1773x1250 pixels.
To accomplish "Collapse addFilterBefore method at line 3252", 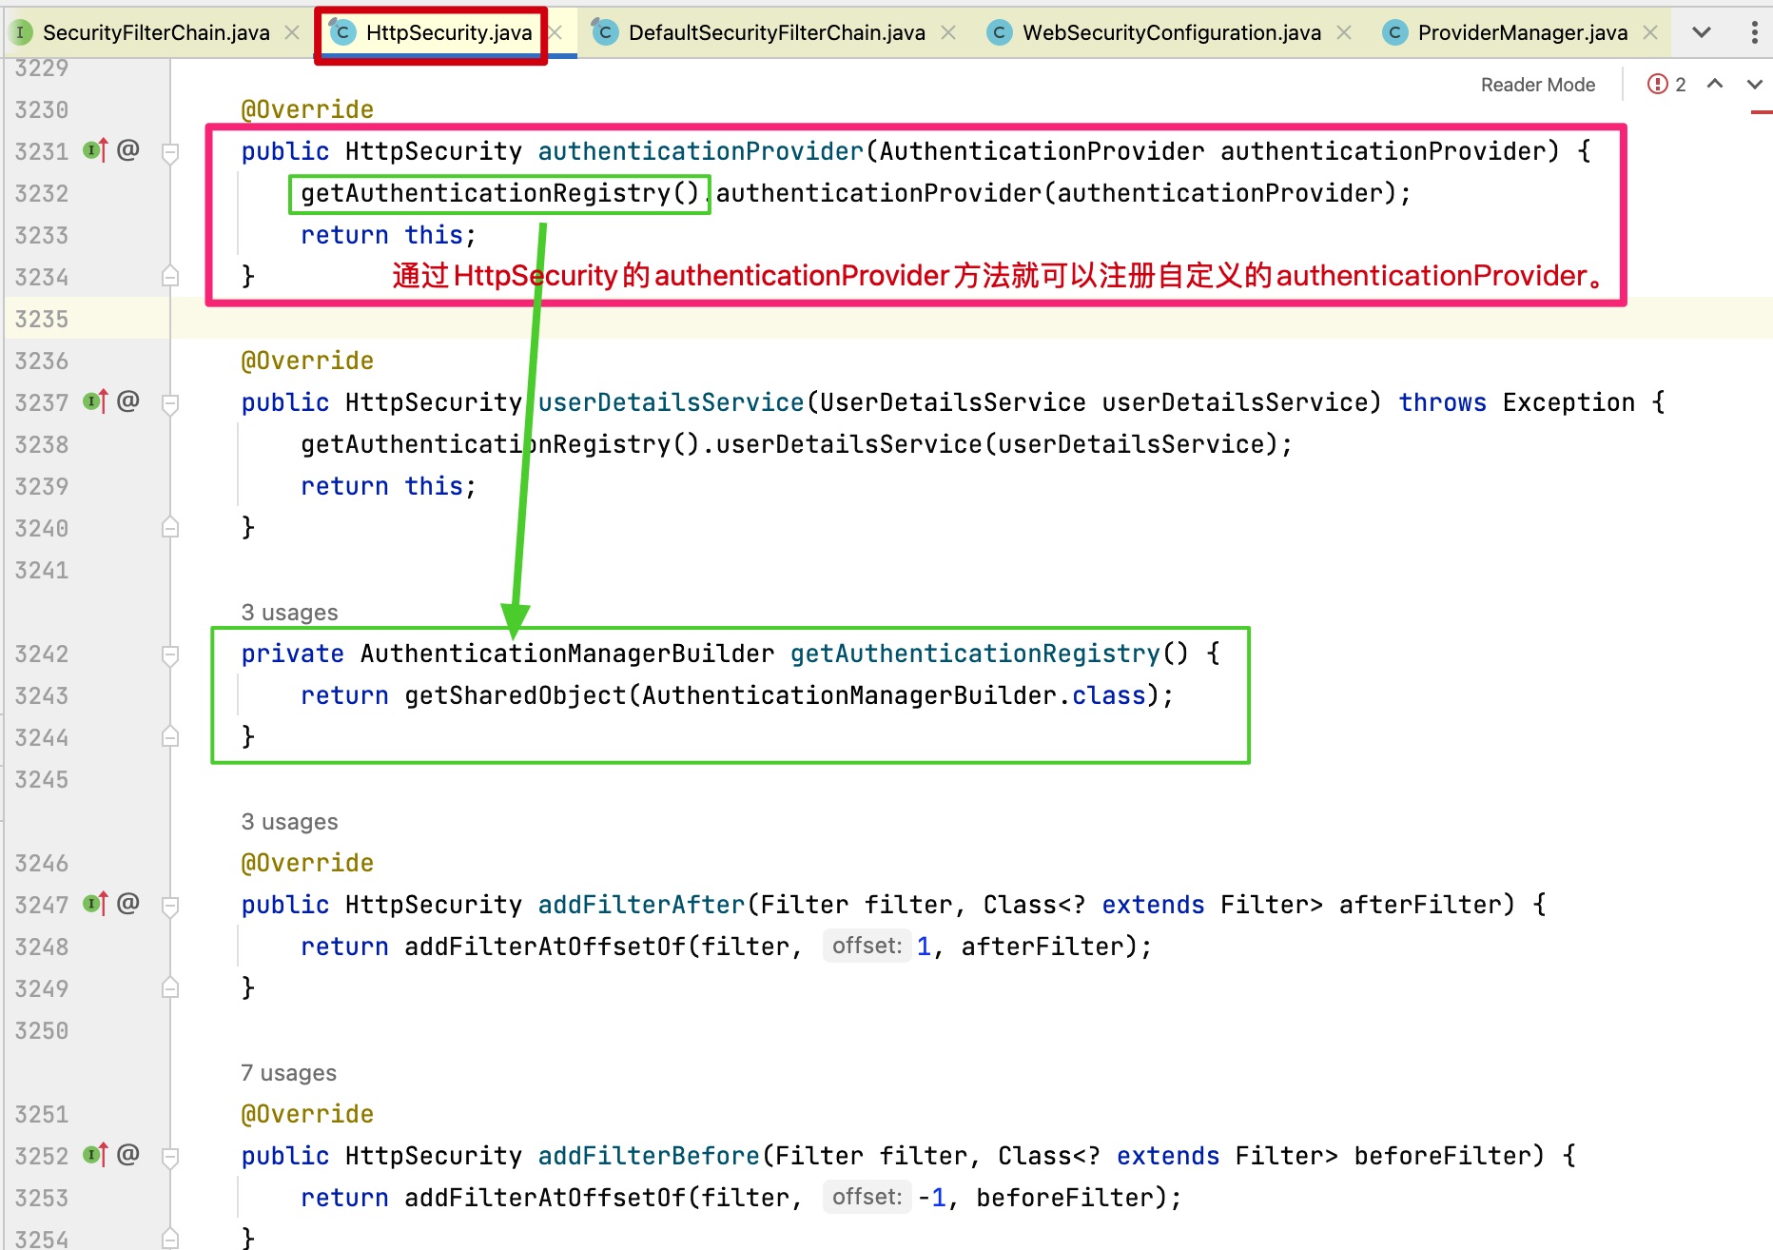I will [x=170, y=1157].
